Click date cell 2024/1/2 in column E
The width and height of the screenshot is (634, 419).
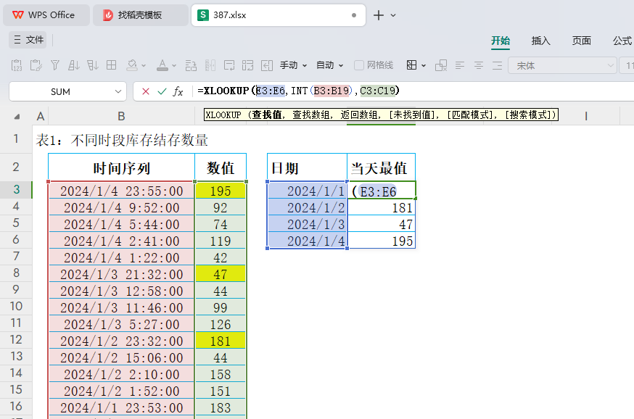coord(307,207)
